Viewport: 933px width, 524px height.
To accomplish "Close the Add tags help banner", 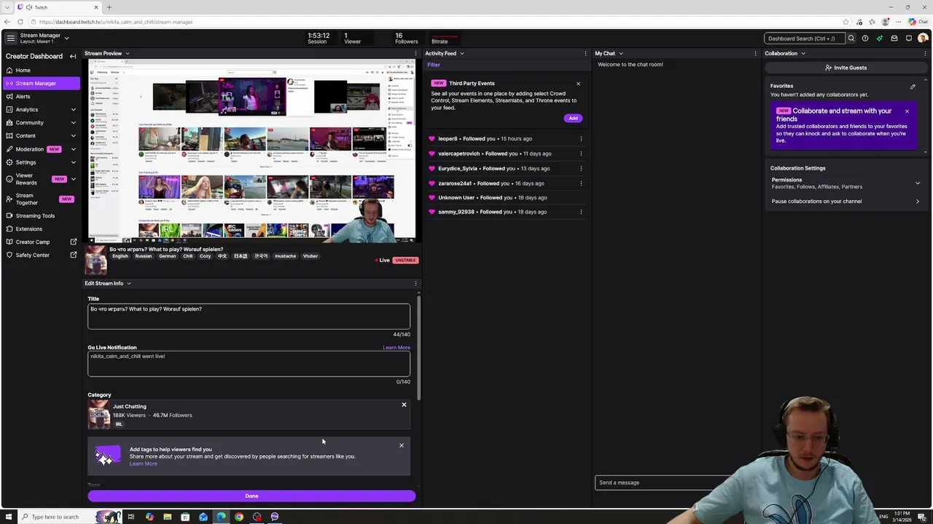I will [401, 445].
